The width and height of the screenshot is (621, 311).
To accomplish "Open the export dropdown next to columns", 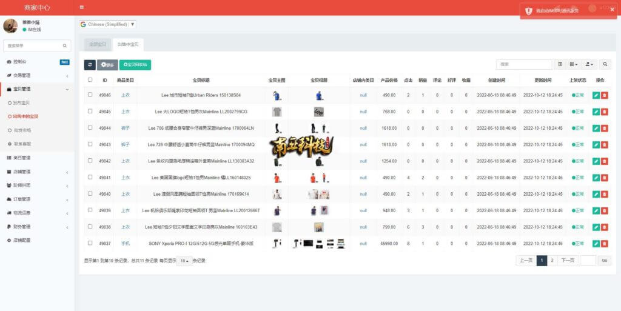I will [x=589, y=64].
